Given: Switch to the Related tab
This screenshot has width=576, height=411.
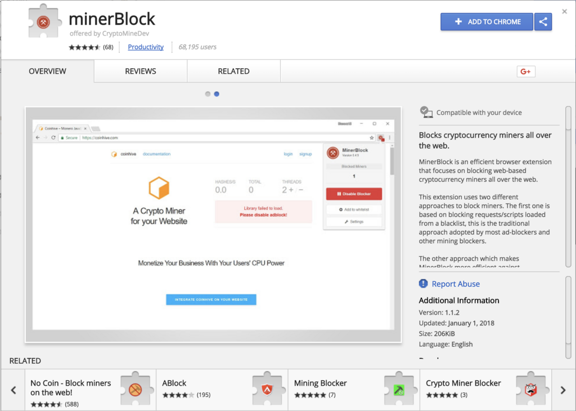Looking at the screenshot, I should coord(233,71).
